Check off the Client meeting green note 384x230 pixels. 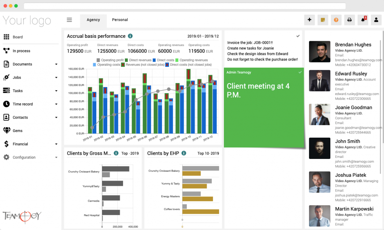point(300,72)
